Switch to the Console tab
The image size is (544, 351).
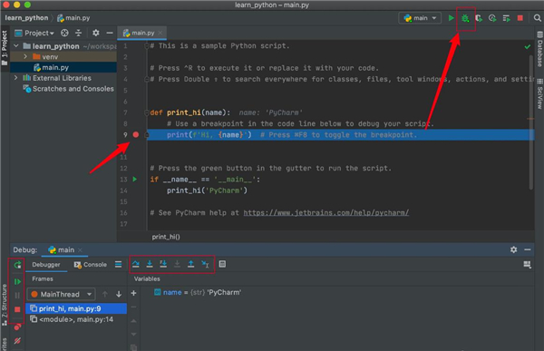[90, 265]
